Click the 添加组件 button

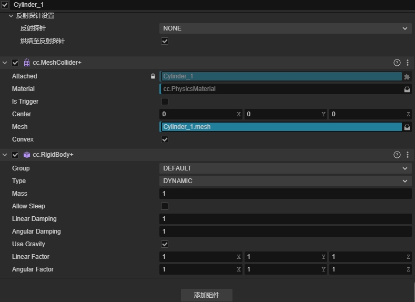(206, 295)
